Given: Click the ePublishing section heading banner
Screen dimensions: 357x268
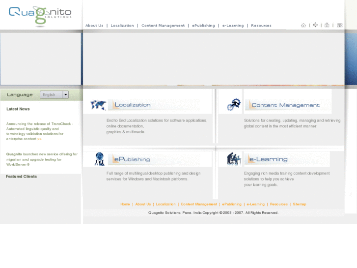Looking at the screenshot, I should click(154, 159).
